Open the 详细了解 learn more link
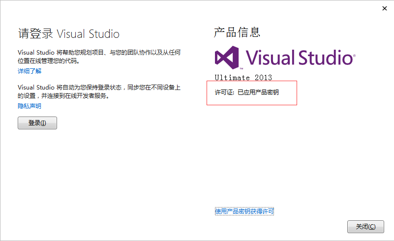 [x=30, y=71]
